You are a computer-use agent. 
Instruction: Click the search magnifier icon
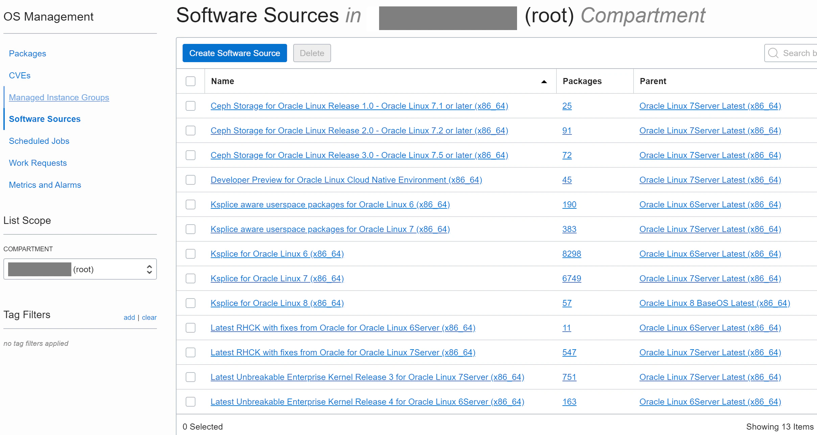[773, 53]
